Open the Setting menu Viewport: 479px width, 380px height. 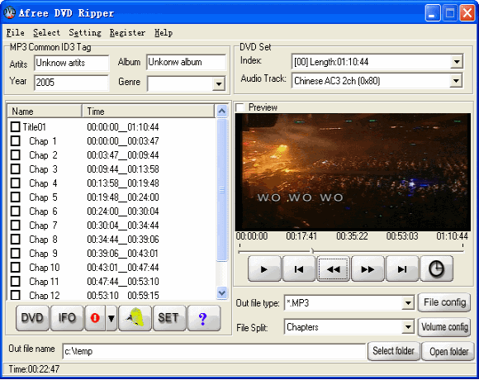click(x=85, y=32)
